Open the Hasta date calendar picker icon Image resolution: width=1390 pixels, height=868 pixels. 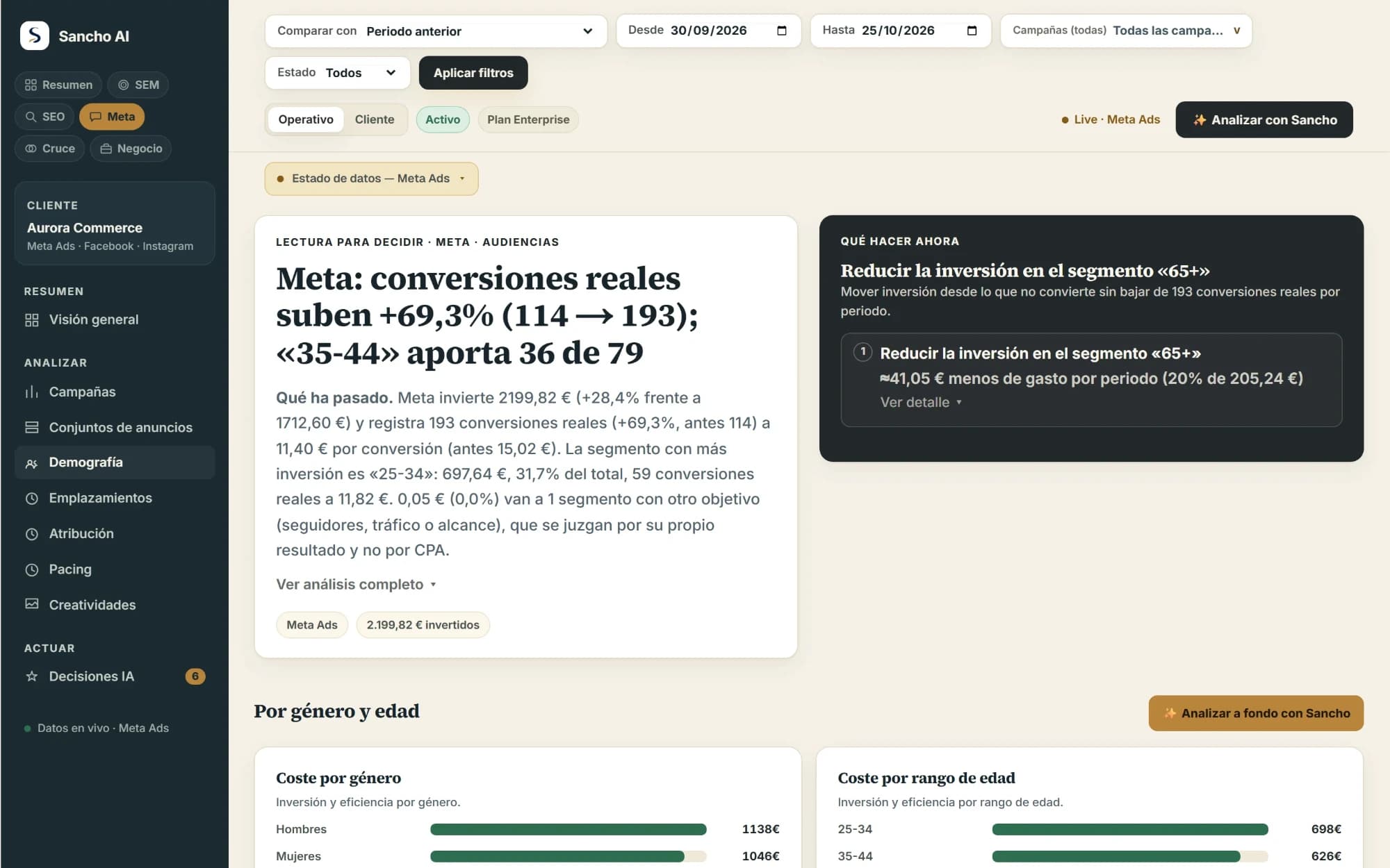pyautogui.click(x=972, y=31)
